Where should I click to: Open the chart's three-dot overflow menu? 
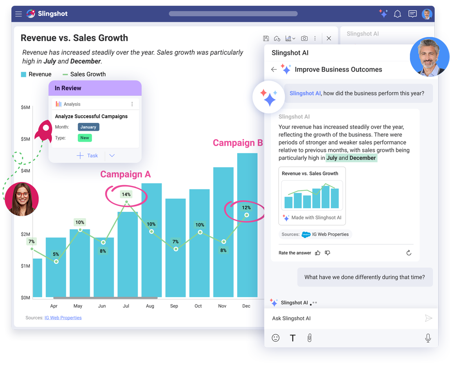[315, 38]
